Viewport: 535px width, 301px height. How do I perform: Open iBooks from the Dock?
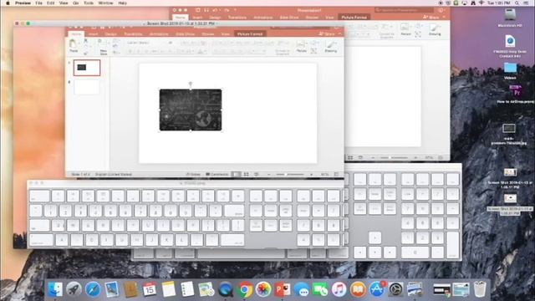pyautogui.click(x=358, y=289)
